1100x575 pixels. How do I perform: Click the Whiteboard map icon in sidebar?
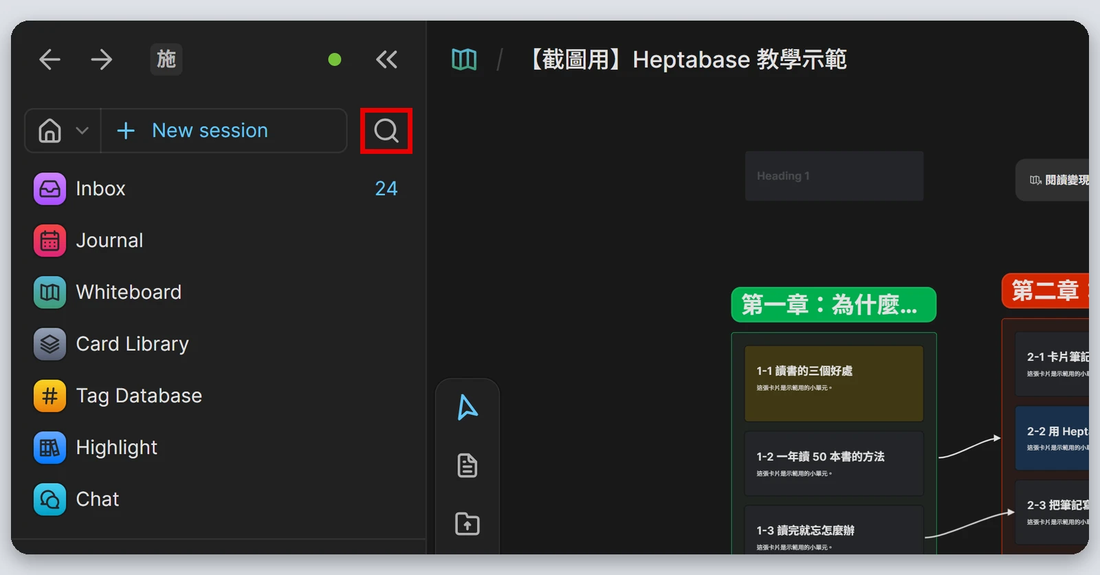coord(50,292)
